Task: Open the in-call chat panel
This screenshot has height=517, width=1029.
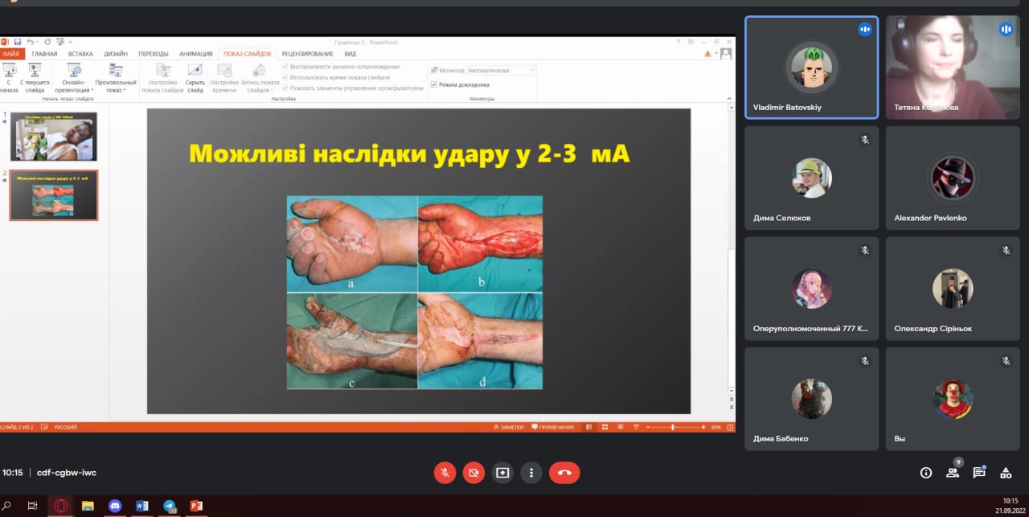Action: tap(978, 473)
